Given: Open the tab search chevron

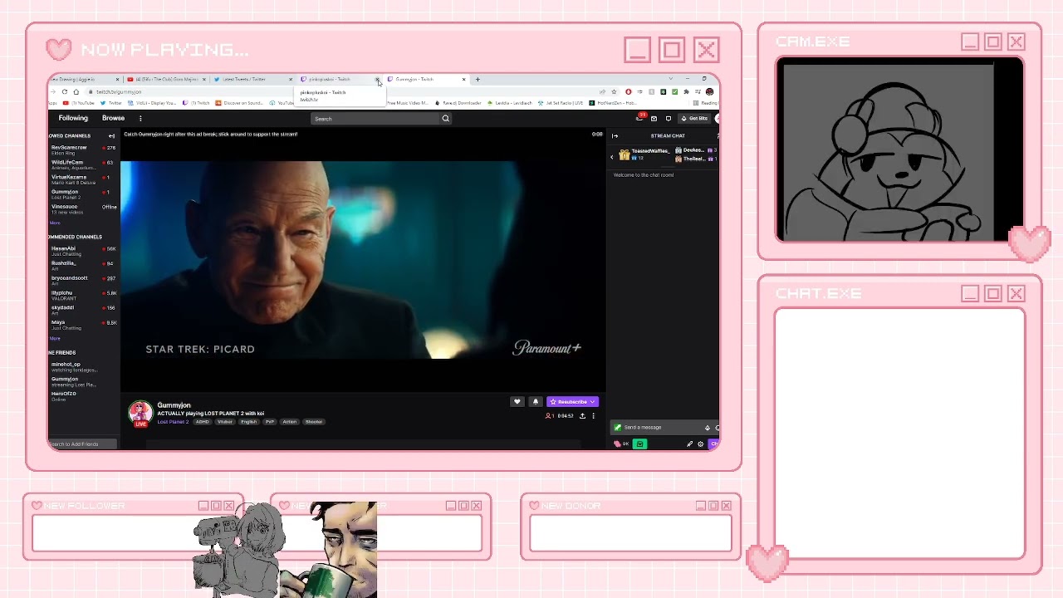Looking at the screenshot, I should pyautogui.click(x=671, y=79).
